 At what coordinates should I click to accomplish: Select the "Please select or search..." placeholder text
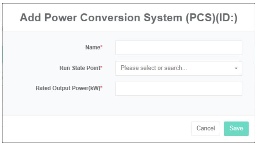point(154,68)
